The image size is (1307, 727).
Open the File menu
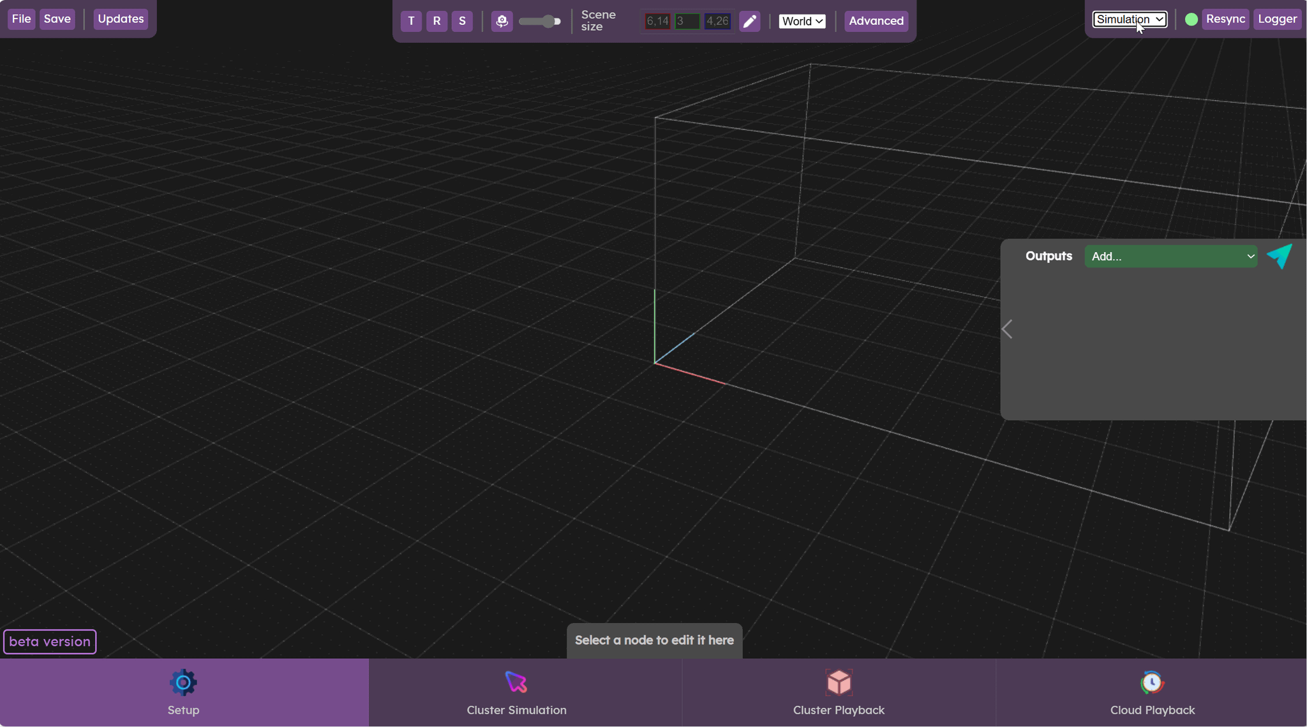pos(21,19)
